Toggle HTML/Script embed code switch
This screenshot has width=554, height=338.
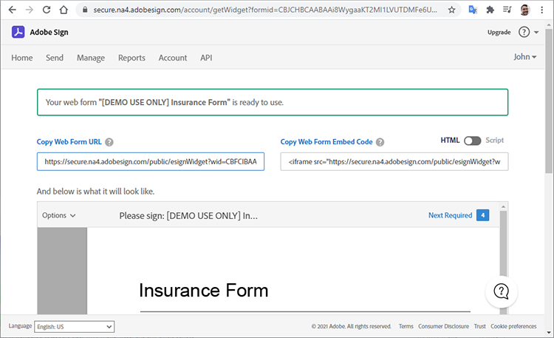473,141
